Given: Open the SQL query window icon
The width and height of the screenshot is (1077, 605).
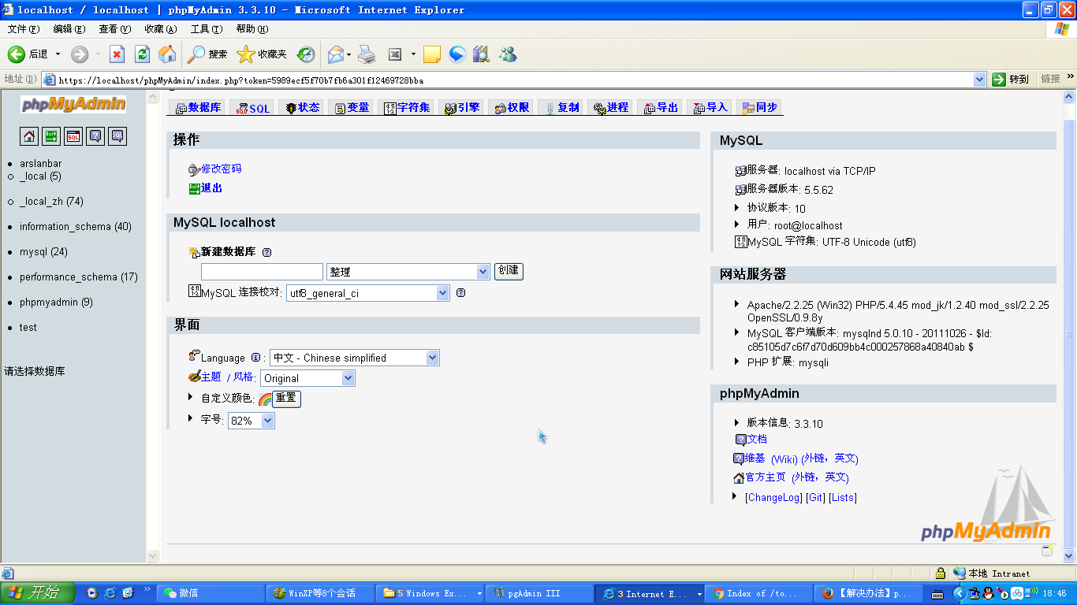Looking at the screenshot, I should (x=73, y=136).
